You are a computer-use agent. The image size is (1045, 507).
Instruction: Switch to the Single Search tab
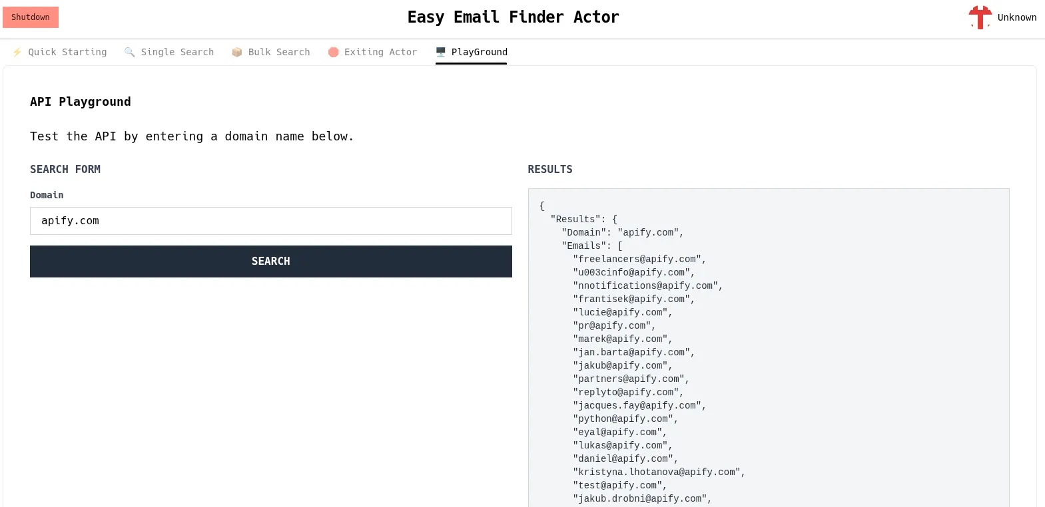(x=177, y=52)
